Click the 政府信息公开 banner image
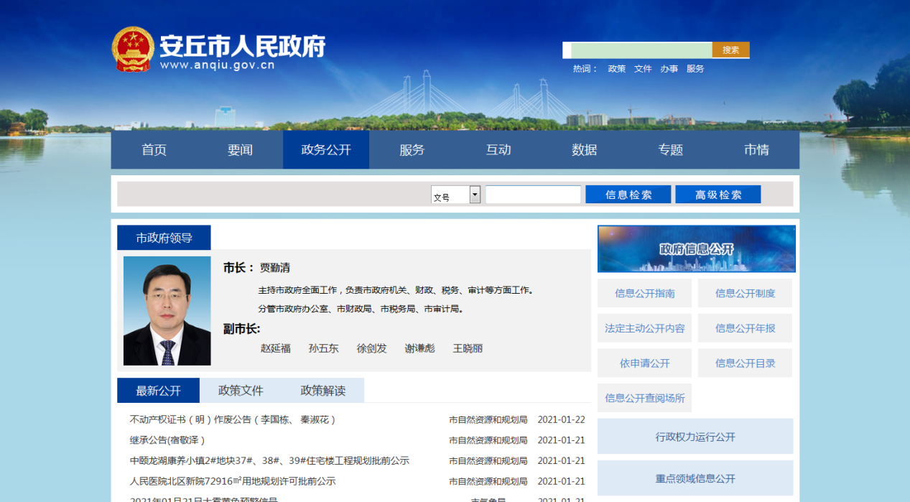 pos(697,248)
